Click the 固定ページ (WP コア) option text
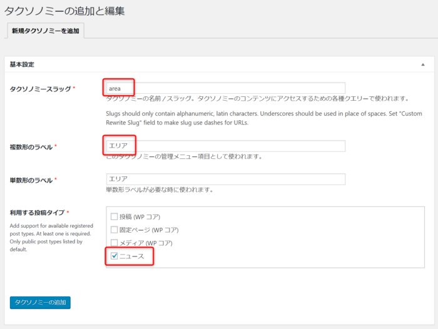The image size is (438, 329). point(145,230)
